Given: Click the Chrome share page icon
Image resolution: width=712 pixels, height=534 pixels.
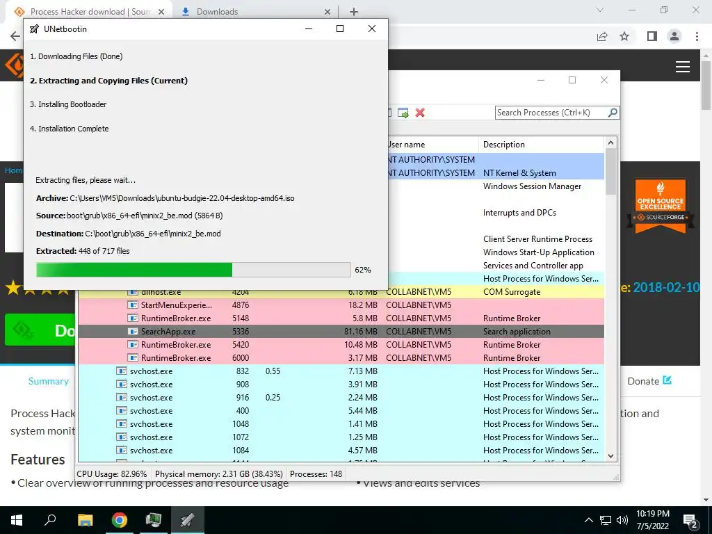Looking at the screenshot, I should point(602,36).
